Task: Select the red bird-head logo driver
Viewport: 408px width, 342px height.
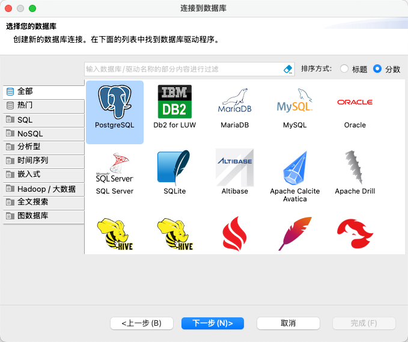Action: [x=355, y=233]
